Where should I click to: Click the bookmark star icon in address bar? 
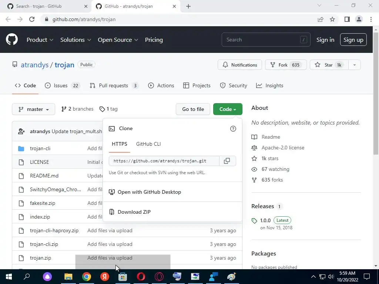point(332,19)
